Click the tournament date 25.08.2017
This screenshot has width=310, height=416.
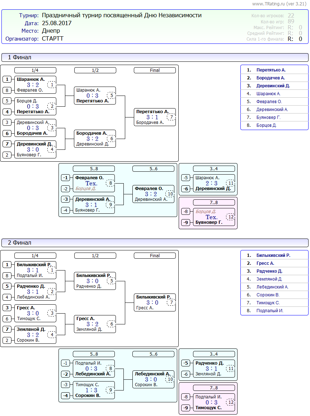57,23
